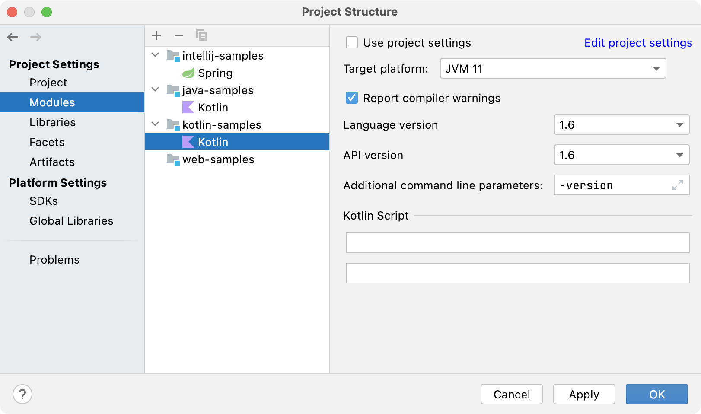
Task: Open help with the question mark icon
Action: (x=22, y=394)
